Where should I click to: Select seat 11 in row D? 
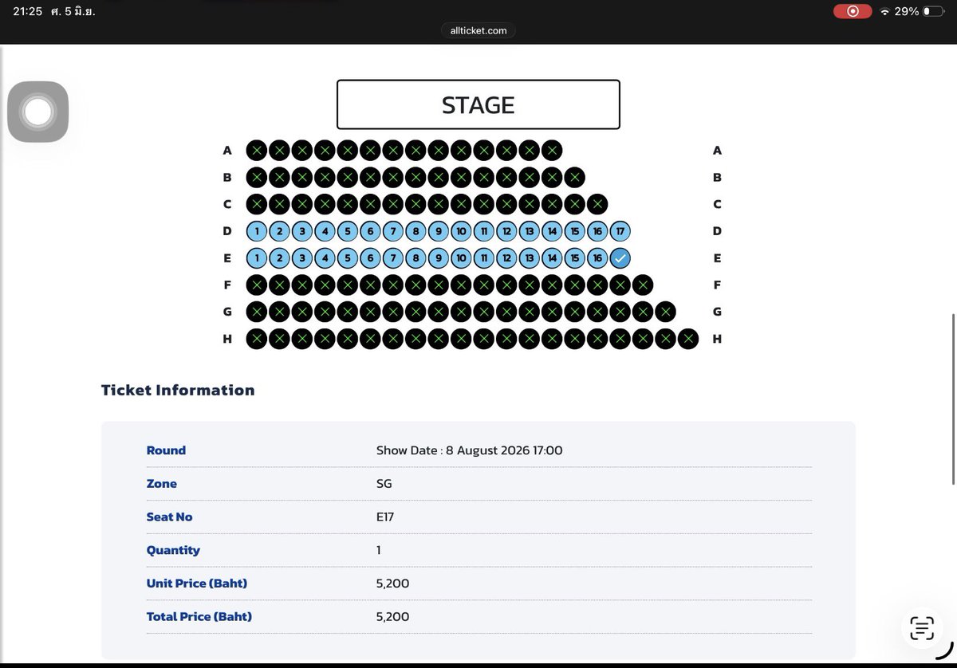coord(484,231)
